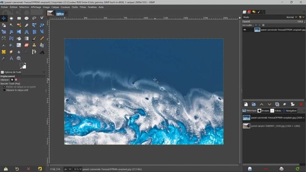This screenshot has height=172, width=306.
Task: Select the Paths tool
Action: (x=34, y=52)
